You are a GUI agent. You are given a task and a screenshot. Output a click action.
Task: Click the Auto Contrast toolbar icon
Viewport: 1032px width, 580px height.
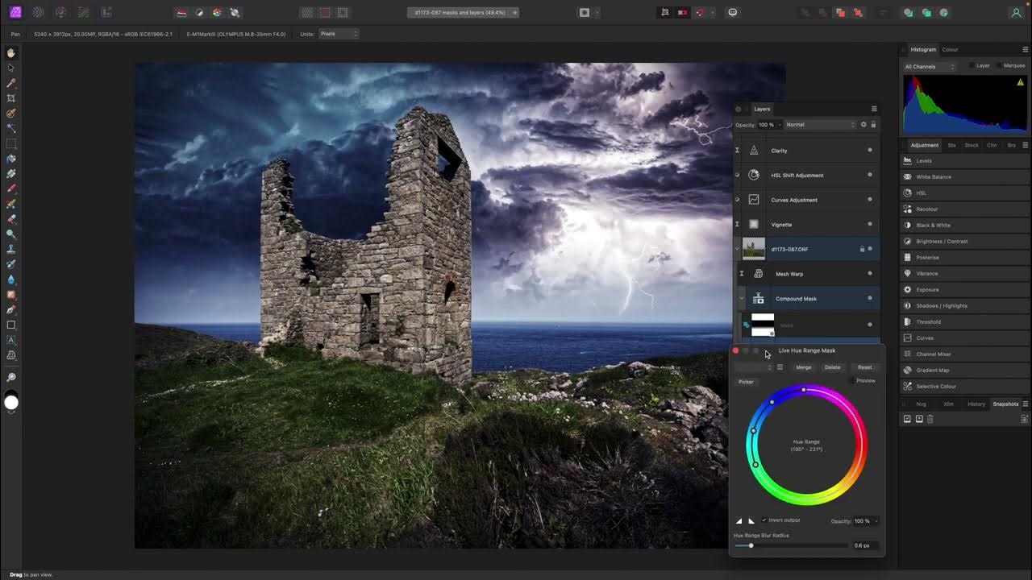200,13
